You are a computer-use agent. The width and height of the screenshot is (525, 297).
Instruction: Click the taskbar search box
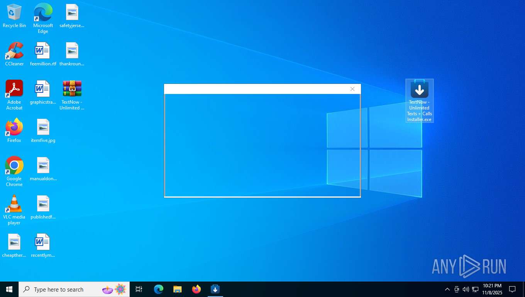coord(74,289)
